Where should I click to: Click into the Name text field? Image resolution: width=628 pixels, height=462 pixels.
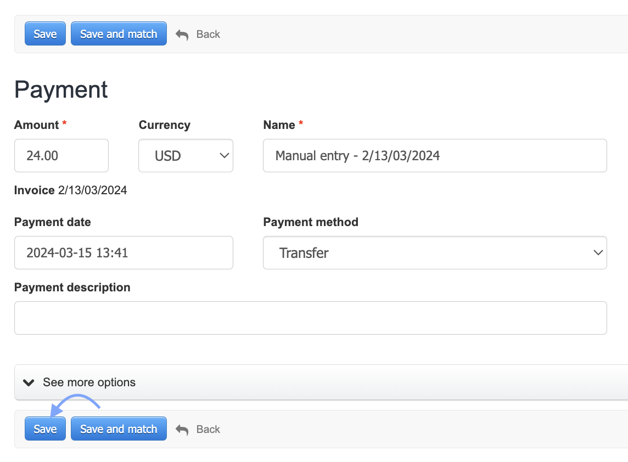[435, 156]
